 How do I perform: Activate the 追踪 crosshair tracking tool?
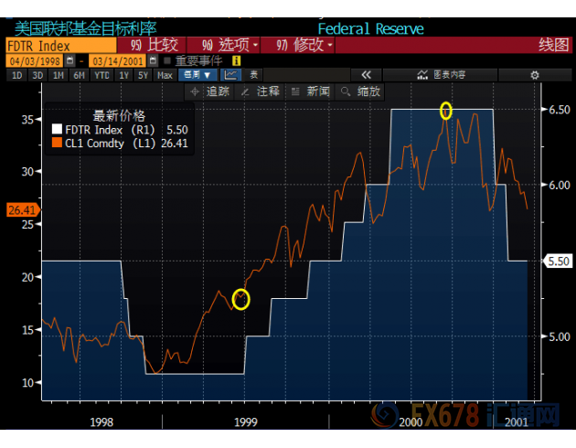tap(210, 91)
